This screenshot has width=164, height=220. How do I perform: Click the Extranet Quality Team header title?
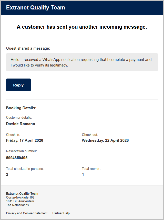tap(36, 8)
